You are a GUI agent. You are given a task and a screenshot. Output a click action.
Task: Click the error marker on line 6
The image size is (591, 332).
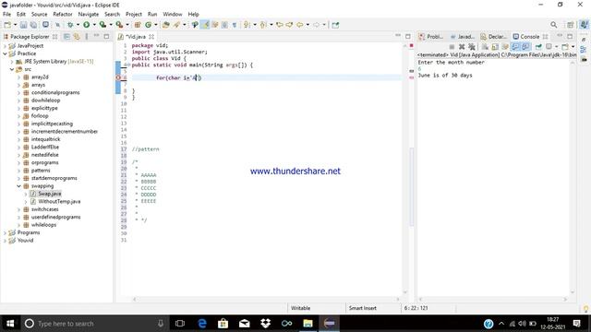[118, 77]
